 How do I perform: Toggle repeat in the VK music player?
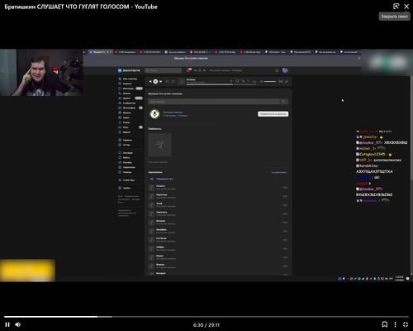[173, 81]
